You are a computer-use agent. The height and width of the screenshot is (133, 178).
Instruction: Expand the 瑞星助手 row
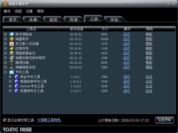(x=5, y=39)
